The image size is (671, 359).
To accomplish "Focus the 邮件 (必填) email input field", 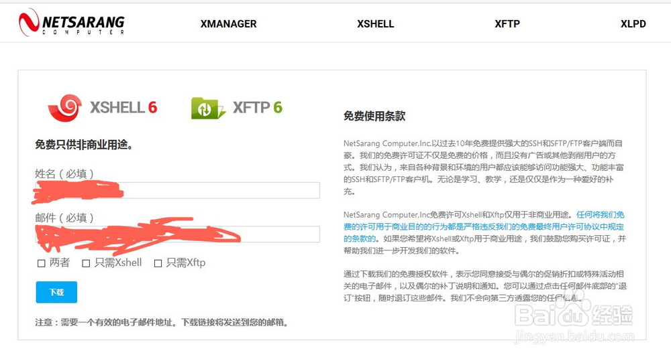I will coord(178,234).
